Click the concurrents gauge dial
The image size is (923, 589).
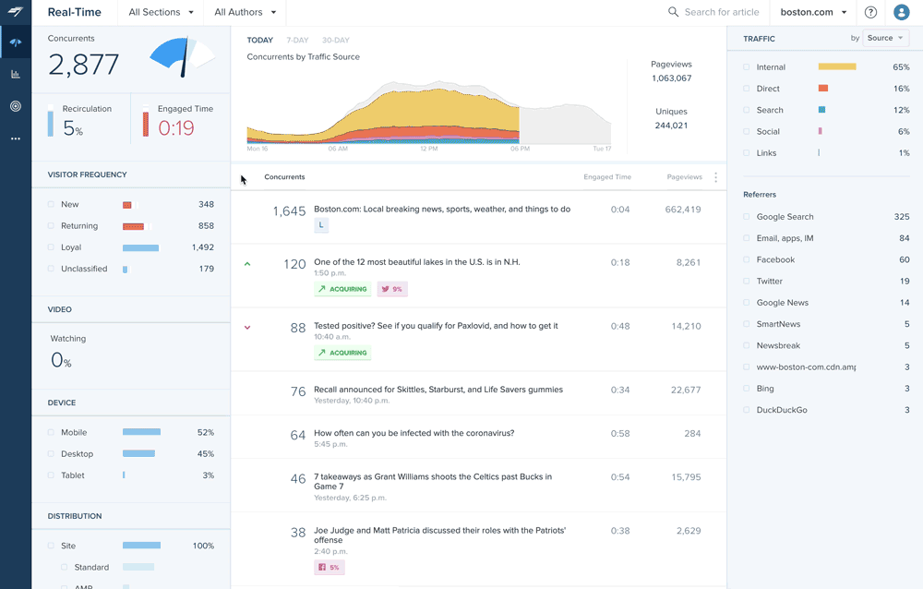(183, 56)
